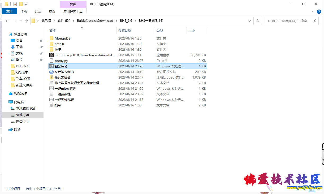
Task: Expand the chevron after BH3_6.6 in breadcrumb
Action: [135, 21]
